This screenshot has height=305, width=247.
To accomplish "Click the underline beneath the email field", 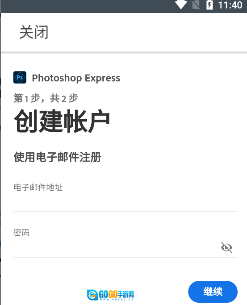I will coord(126,211).
